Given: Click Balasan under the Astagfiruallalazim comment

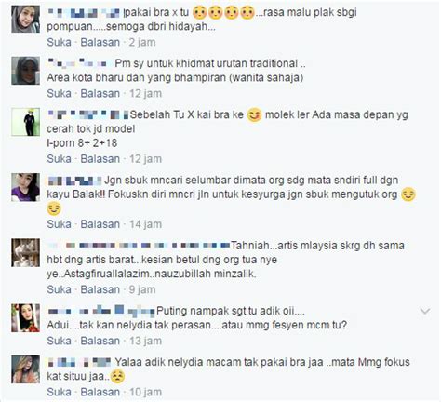Looking at the screenshot, I should click(x=100, y=289).
